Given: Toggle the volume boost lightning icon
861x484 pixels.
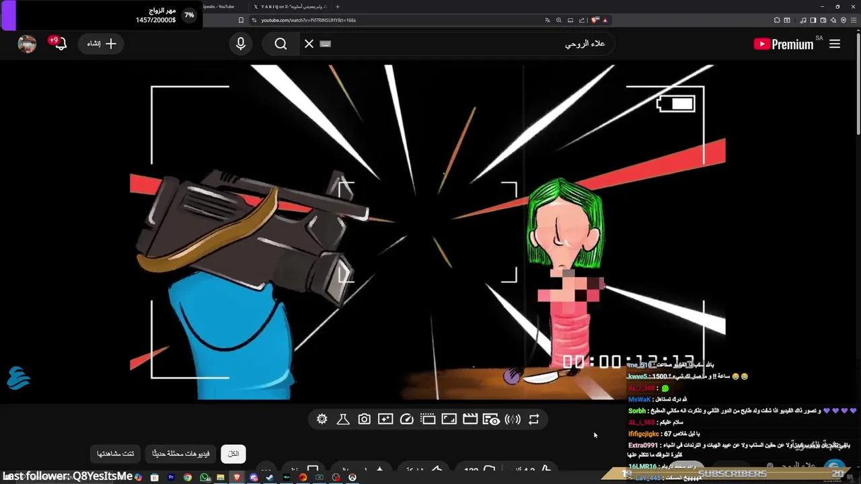Looking at the screenshot, I should 513,419.
